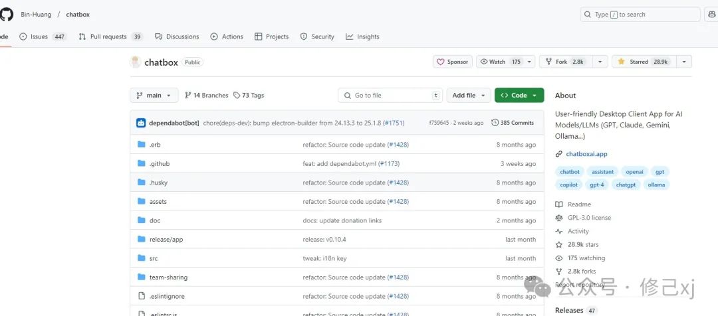This screenshot has height=316, width=718.
Task: Open the Security tab
Action: [x=317, y=37]
